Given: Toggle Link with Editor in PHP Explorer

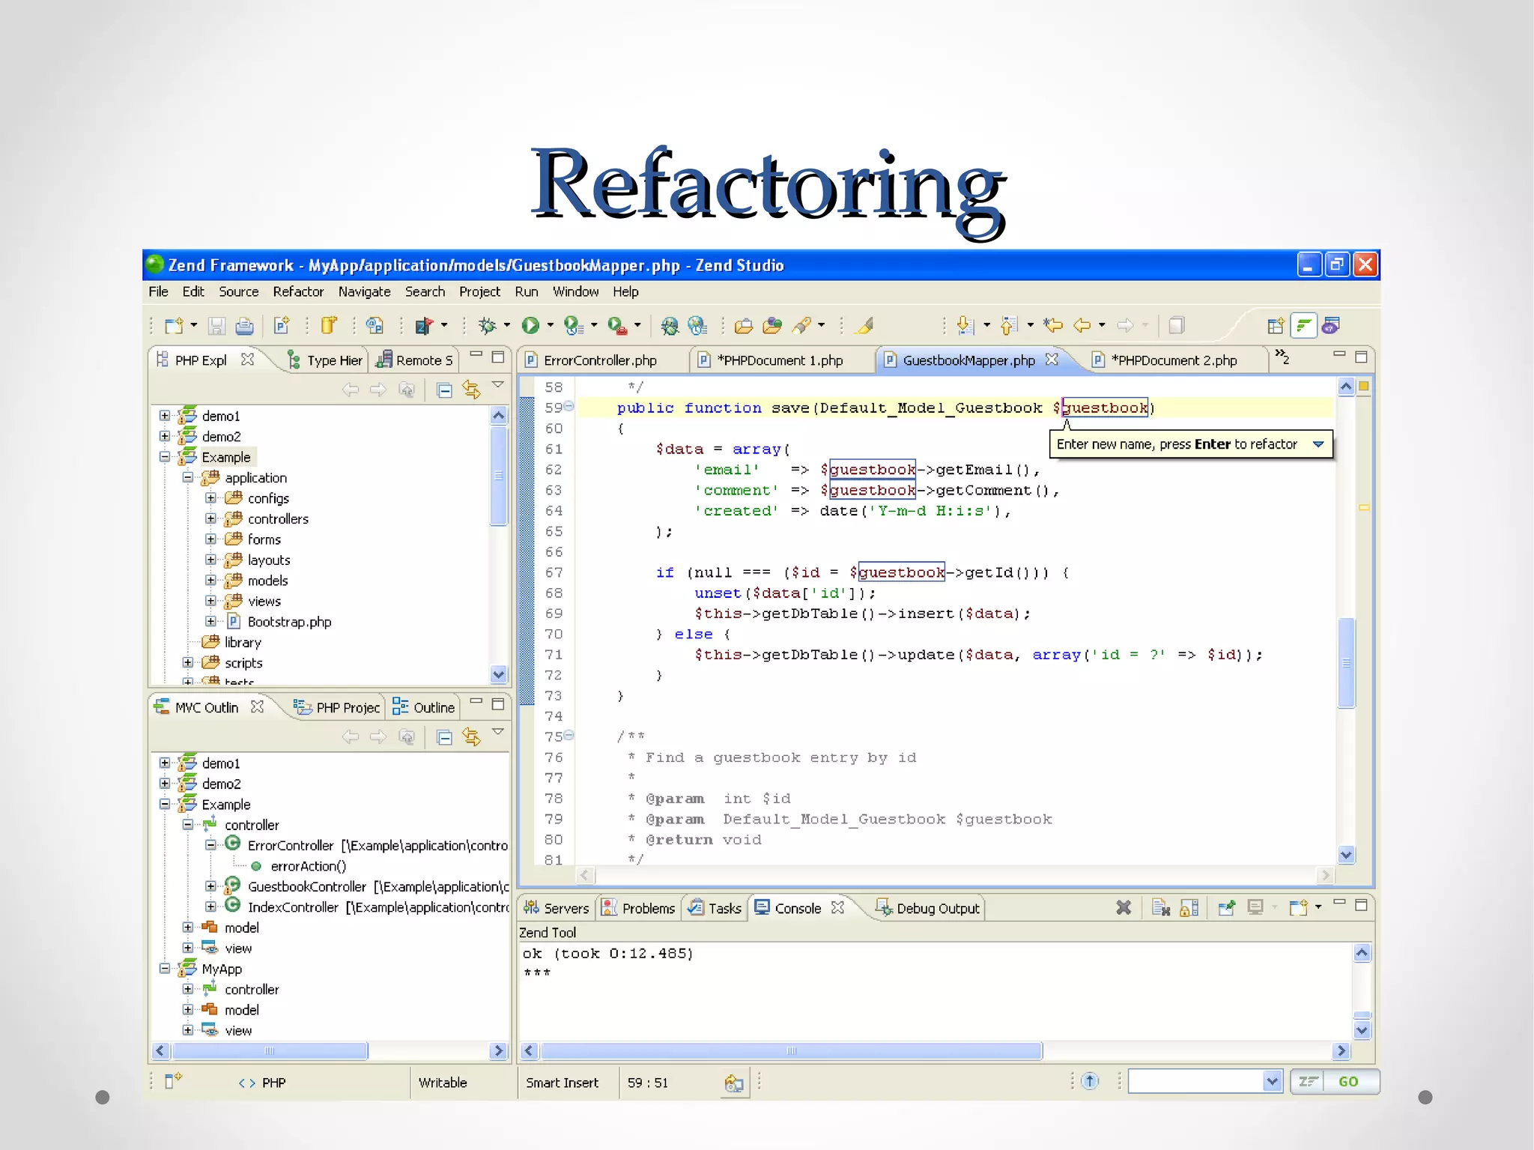Looking at the screenshot, I should 471,390.
